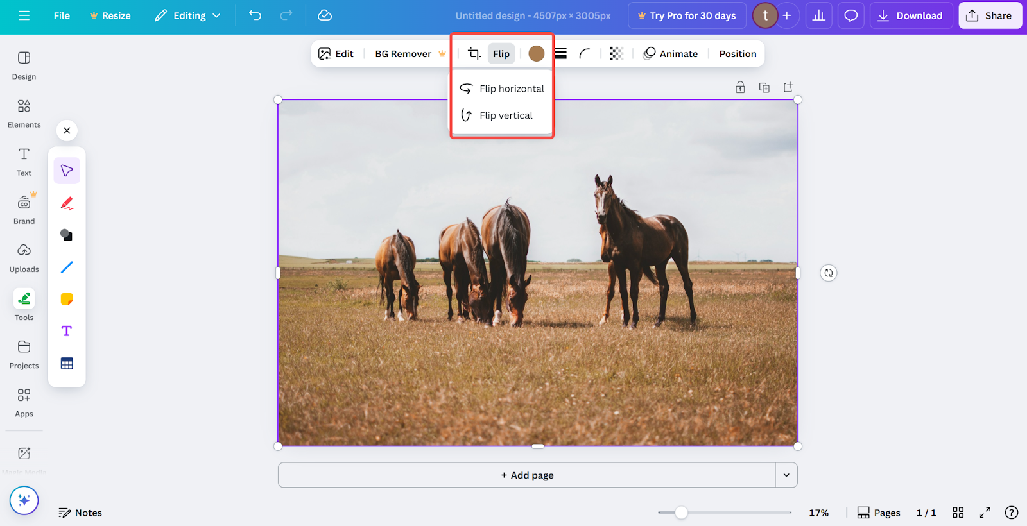Open the Magic Media icon
Viewport: 1027px width, 526px height.
point(24,454)
